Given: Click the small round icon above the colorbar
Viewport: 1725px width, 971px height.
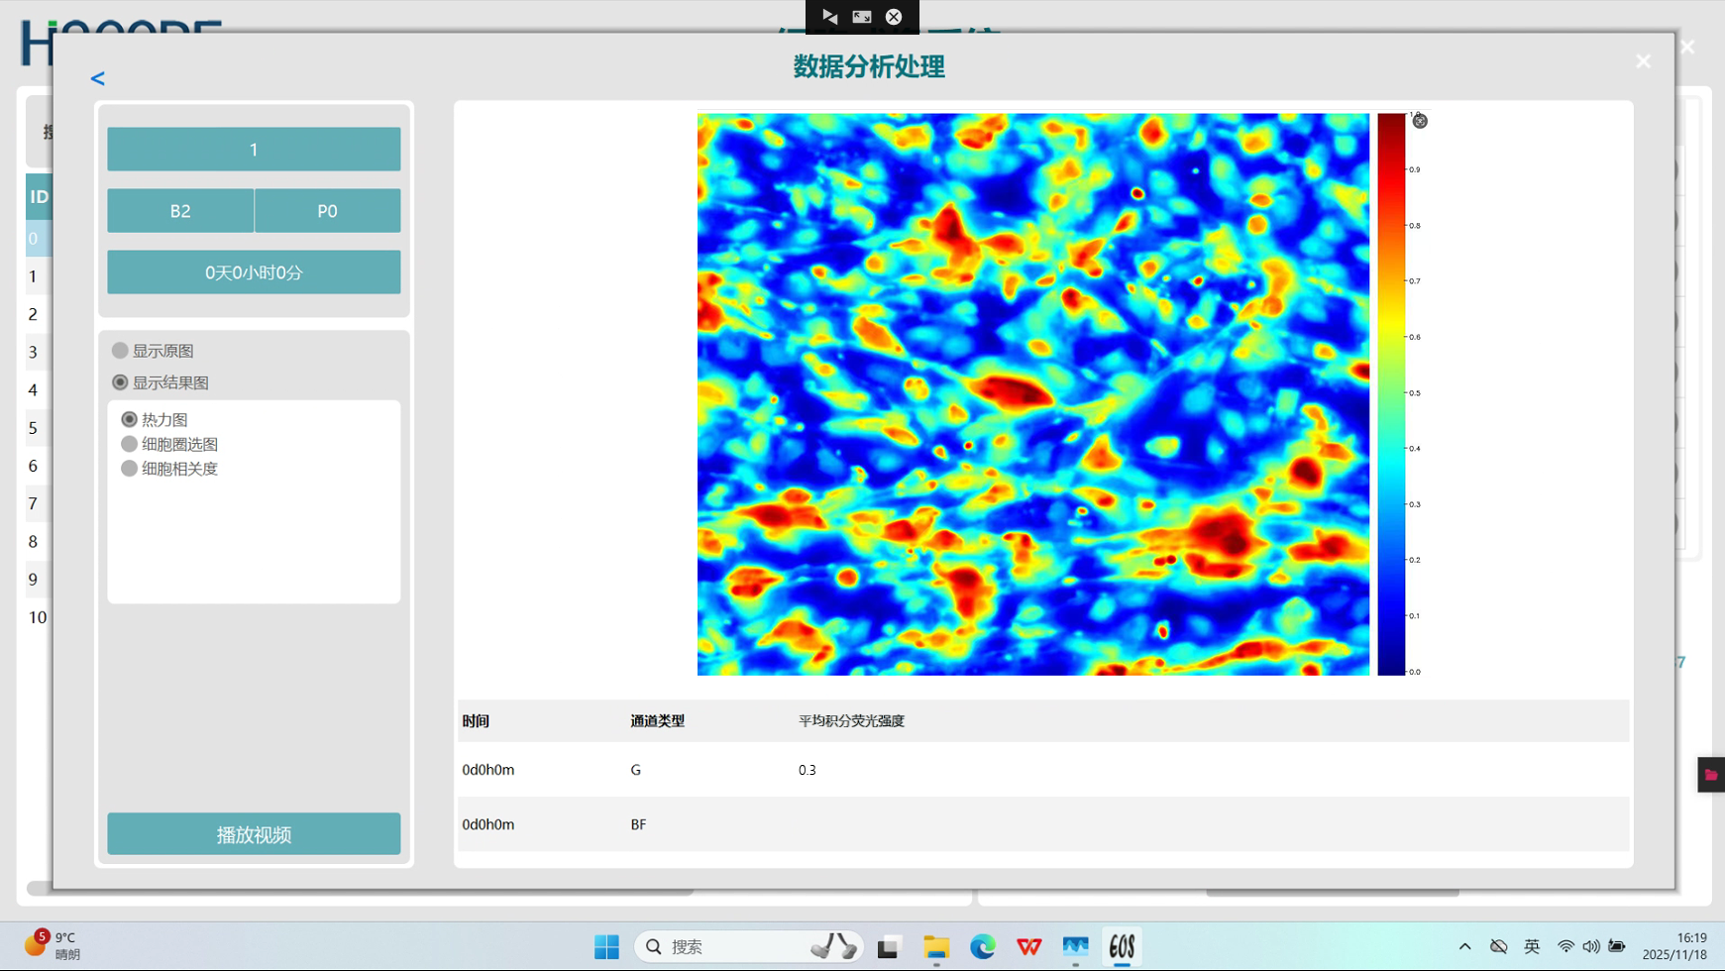Looking at the screenshot, I should click(x=1420, y=121).
